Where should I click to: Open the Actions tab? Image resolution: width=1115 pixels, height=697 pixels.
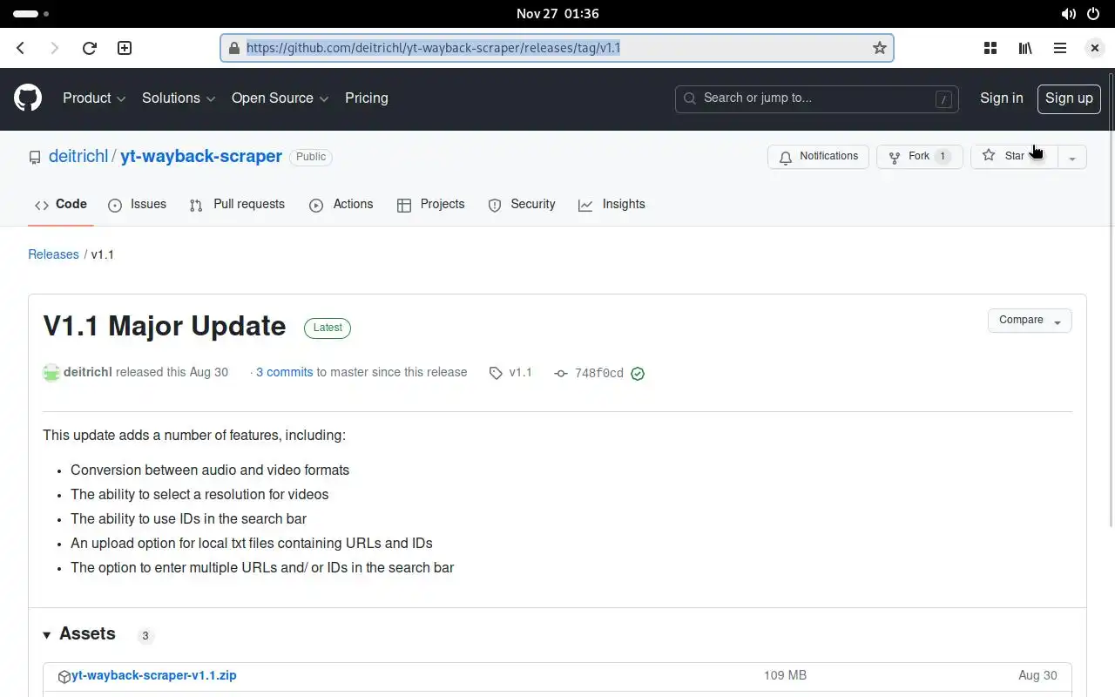click(x=341, y=205)
